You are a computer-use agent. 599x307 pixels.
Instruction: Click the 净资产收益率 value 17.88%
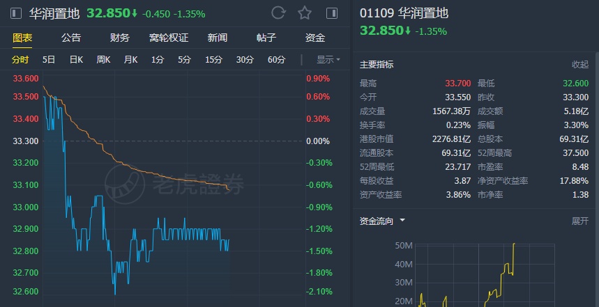pos(574,181)
